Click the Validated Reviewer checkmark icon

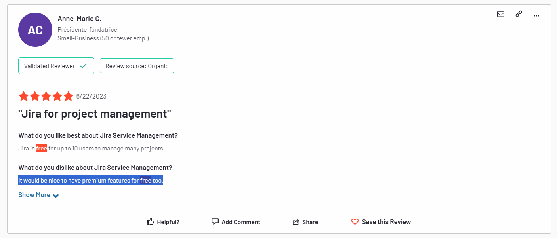84,66
